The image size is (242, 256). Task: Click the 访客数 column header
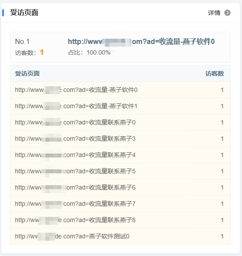215,73
